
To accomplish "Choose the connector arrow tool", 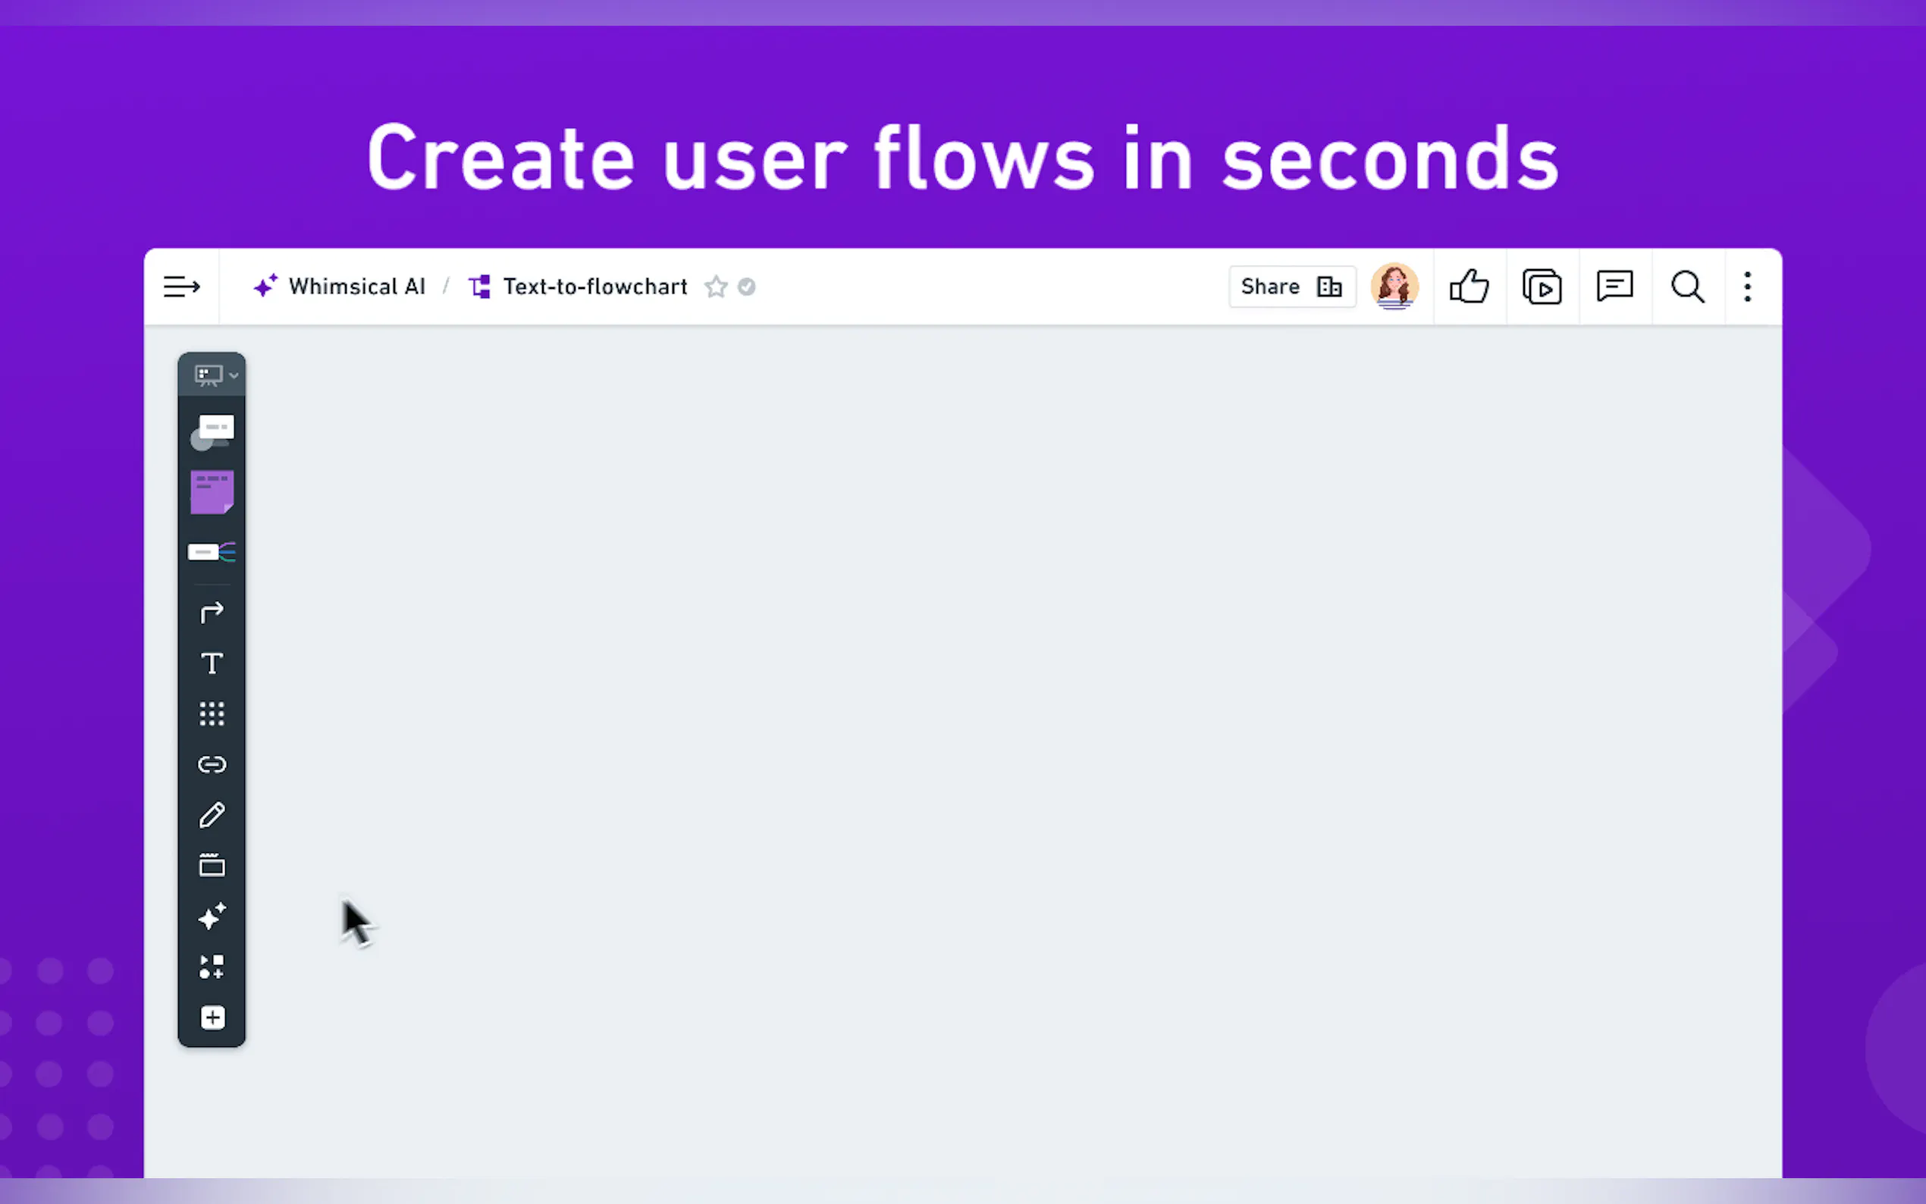I will coord(212,613).
